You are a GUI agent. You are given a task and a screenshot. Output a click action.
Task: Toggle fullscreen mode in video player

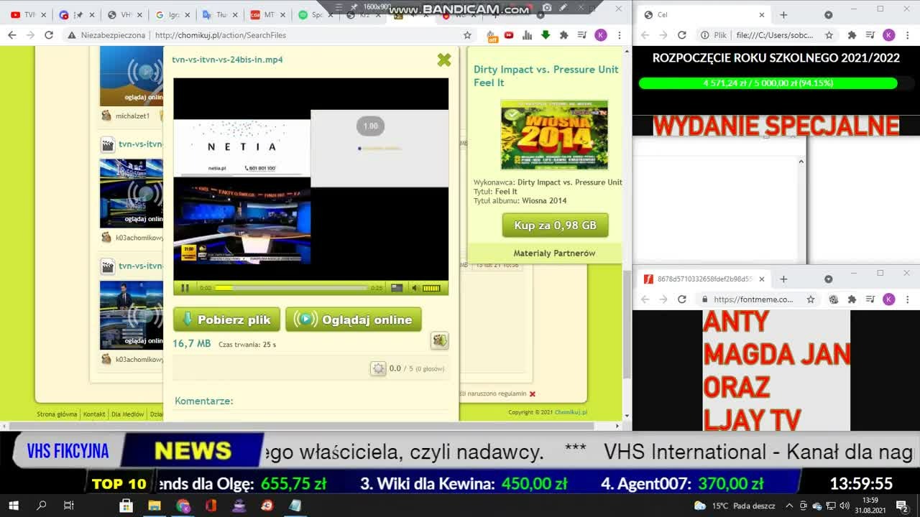point(397,288)
